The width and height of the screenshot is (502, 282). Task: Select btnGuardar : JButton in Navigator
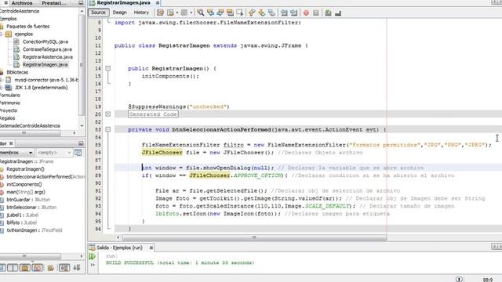pos(28,200)
